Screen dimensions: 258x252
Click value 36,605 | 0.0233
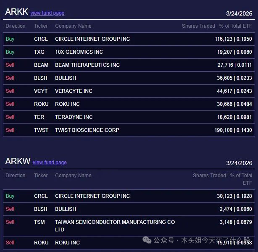(234, 78)
